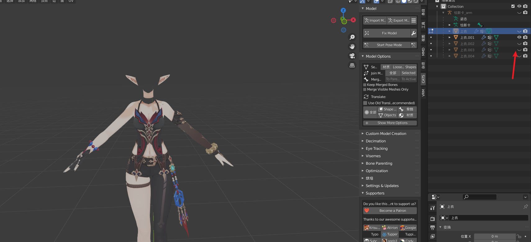Expand the Eye Tracking panel

[x=363, y=148]
